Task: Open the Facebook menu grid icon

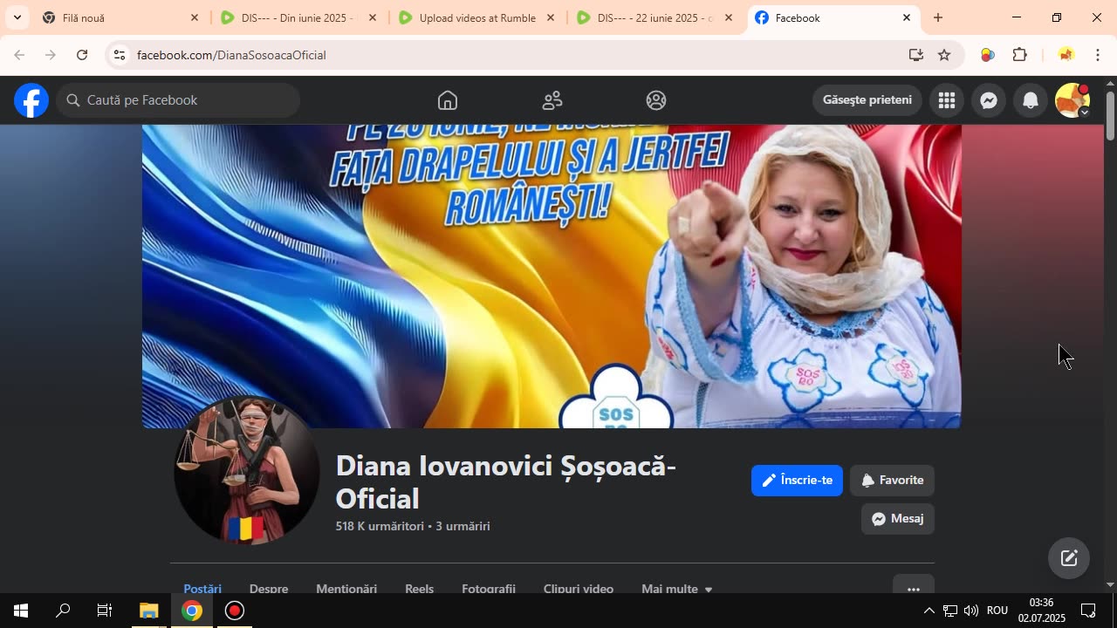Action: (x=947, y=100)
